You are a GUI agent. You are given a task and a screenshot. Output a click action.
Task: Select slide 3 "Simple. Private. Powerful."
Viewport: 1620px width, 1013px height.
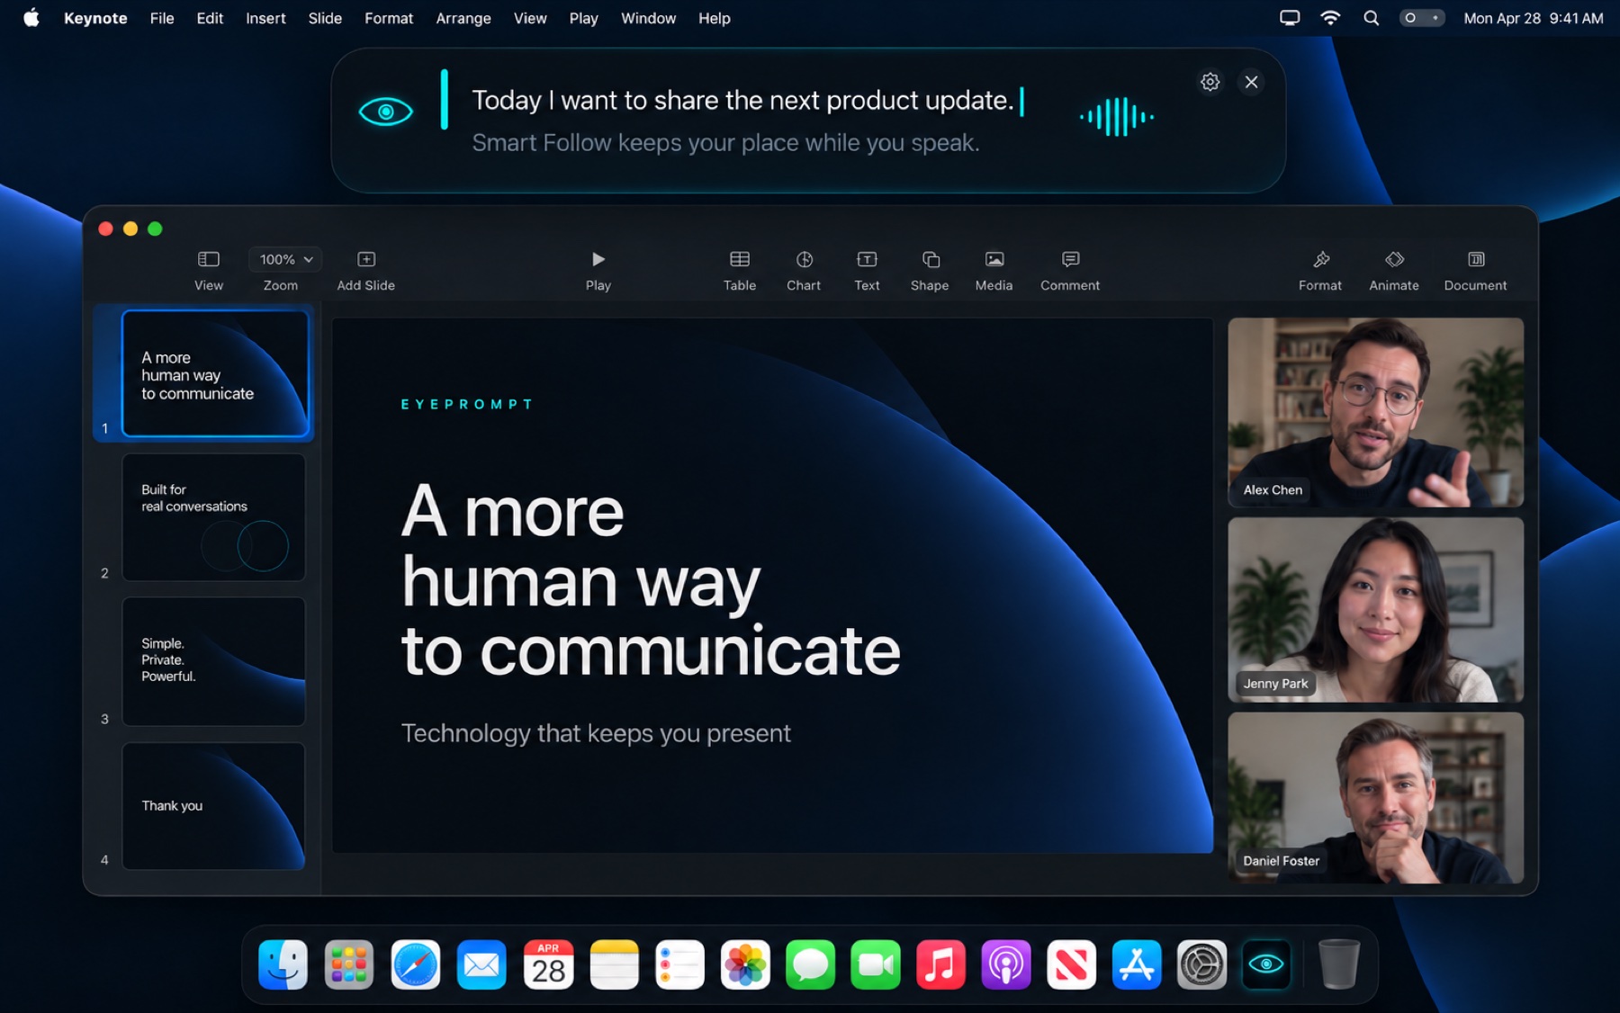tap(213, 661)
